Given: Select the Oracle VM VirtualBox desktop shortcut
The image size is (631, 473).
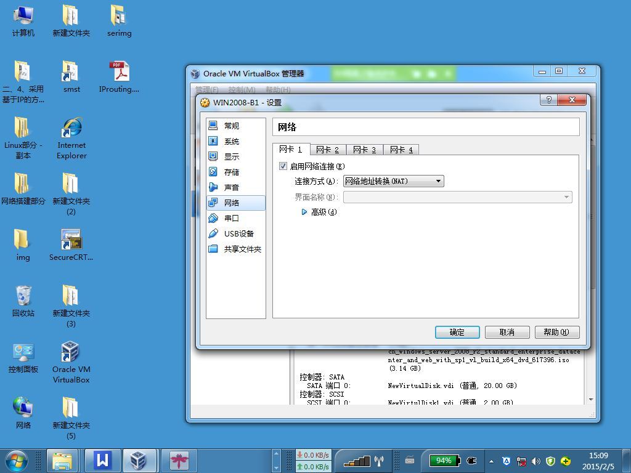Looking at the screenshot, I should tap(71, 362).
